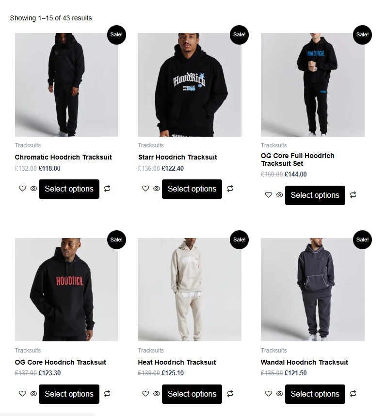Select options for Wandal Hoodrich Tracksuit
Screen dimensions: 385x416
tap(315, 394)
